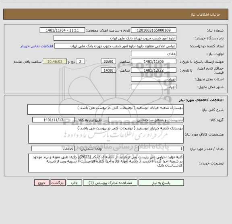The image size is (232, 224).
Task: Click the حداقل تاریخ اعتبار قیمت label
Action: pyautogui.click(x=210, y=70)
